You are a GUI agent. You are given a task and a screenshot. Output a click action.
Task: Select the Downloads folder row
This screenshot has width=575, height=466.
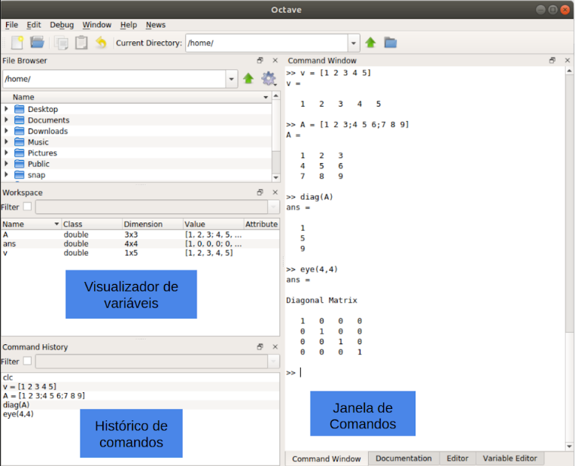[x=136, y=131]
